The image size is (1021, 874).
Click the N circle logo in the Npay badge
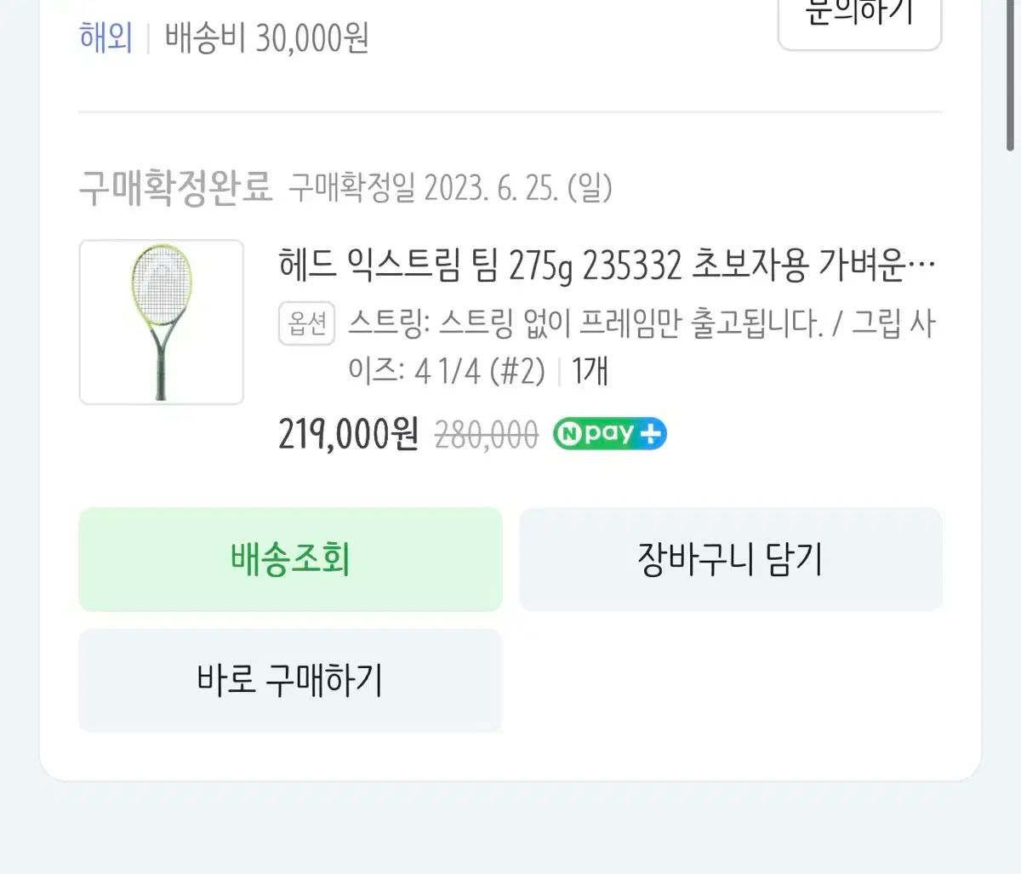point(568,434)
